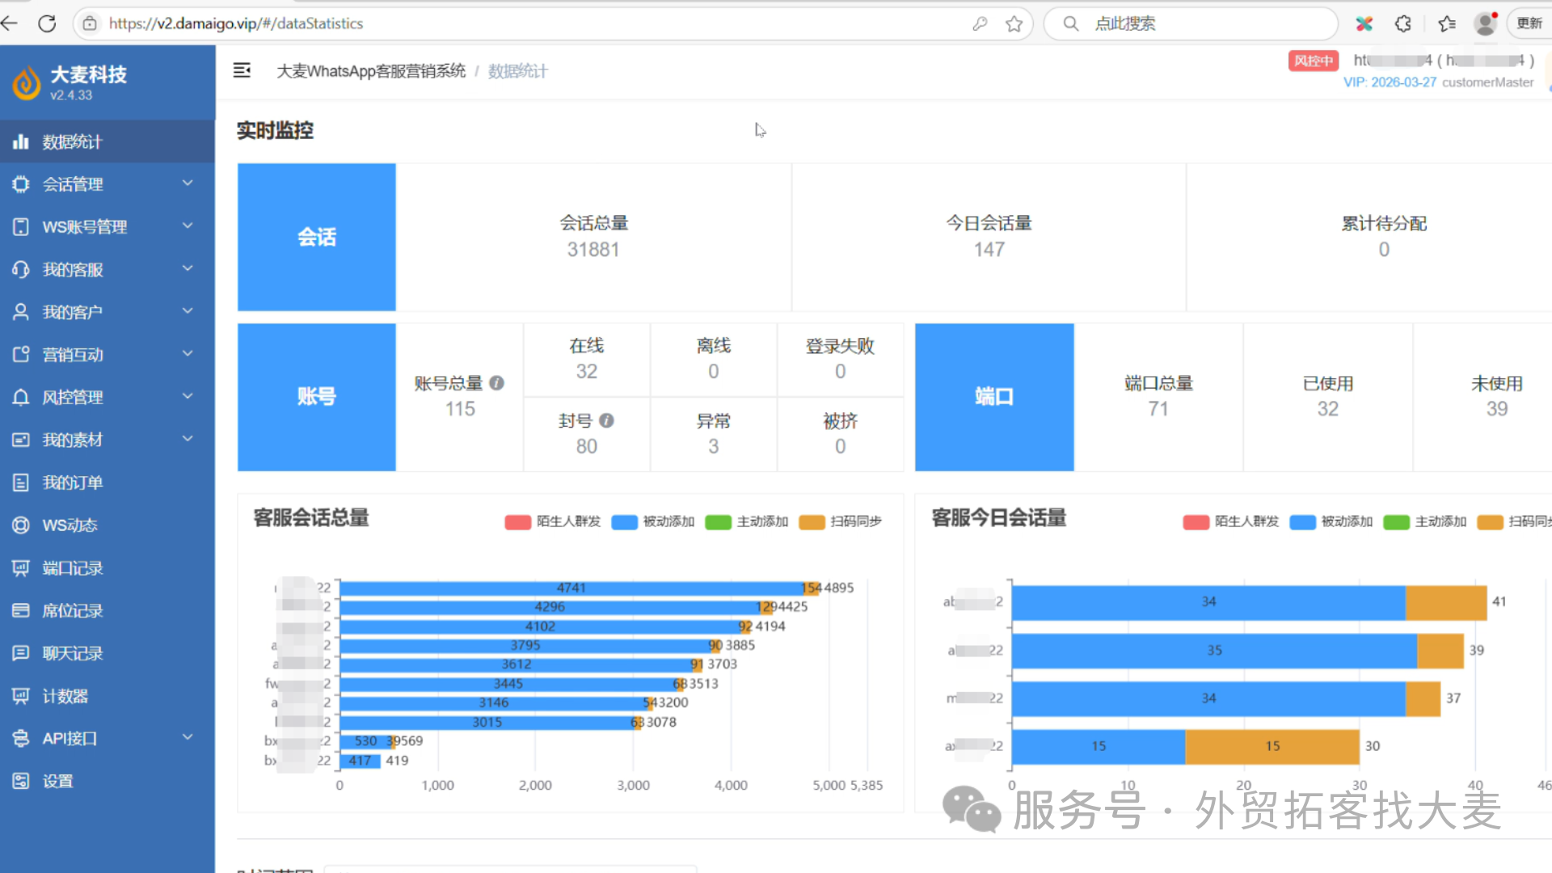Click the browser back arrow
1552x873 pixels.
click(x=10, y=23)
